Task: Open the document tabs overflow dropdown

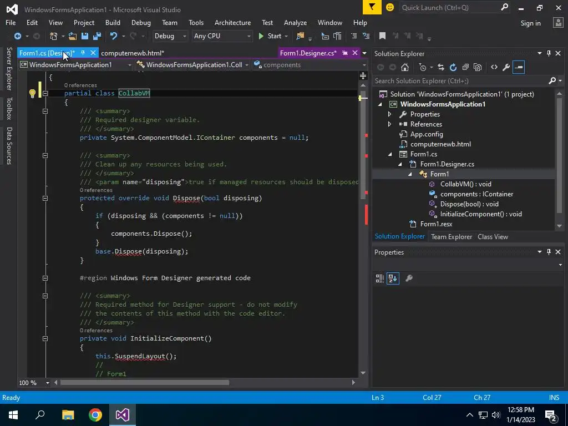Action: (x=364, y=53)
